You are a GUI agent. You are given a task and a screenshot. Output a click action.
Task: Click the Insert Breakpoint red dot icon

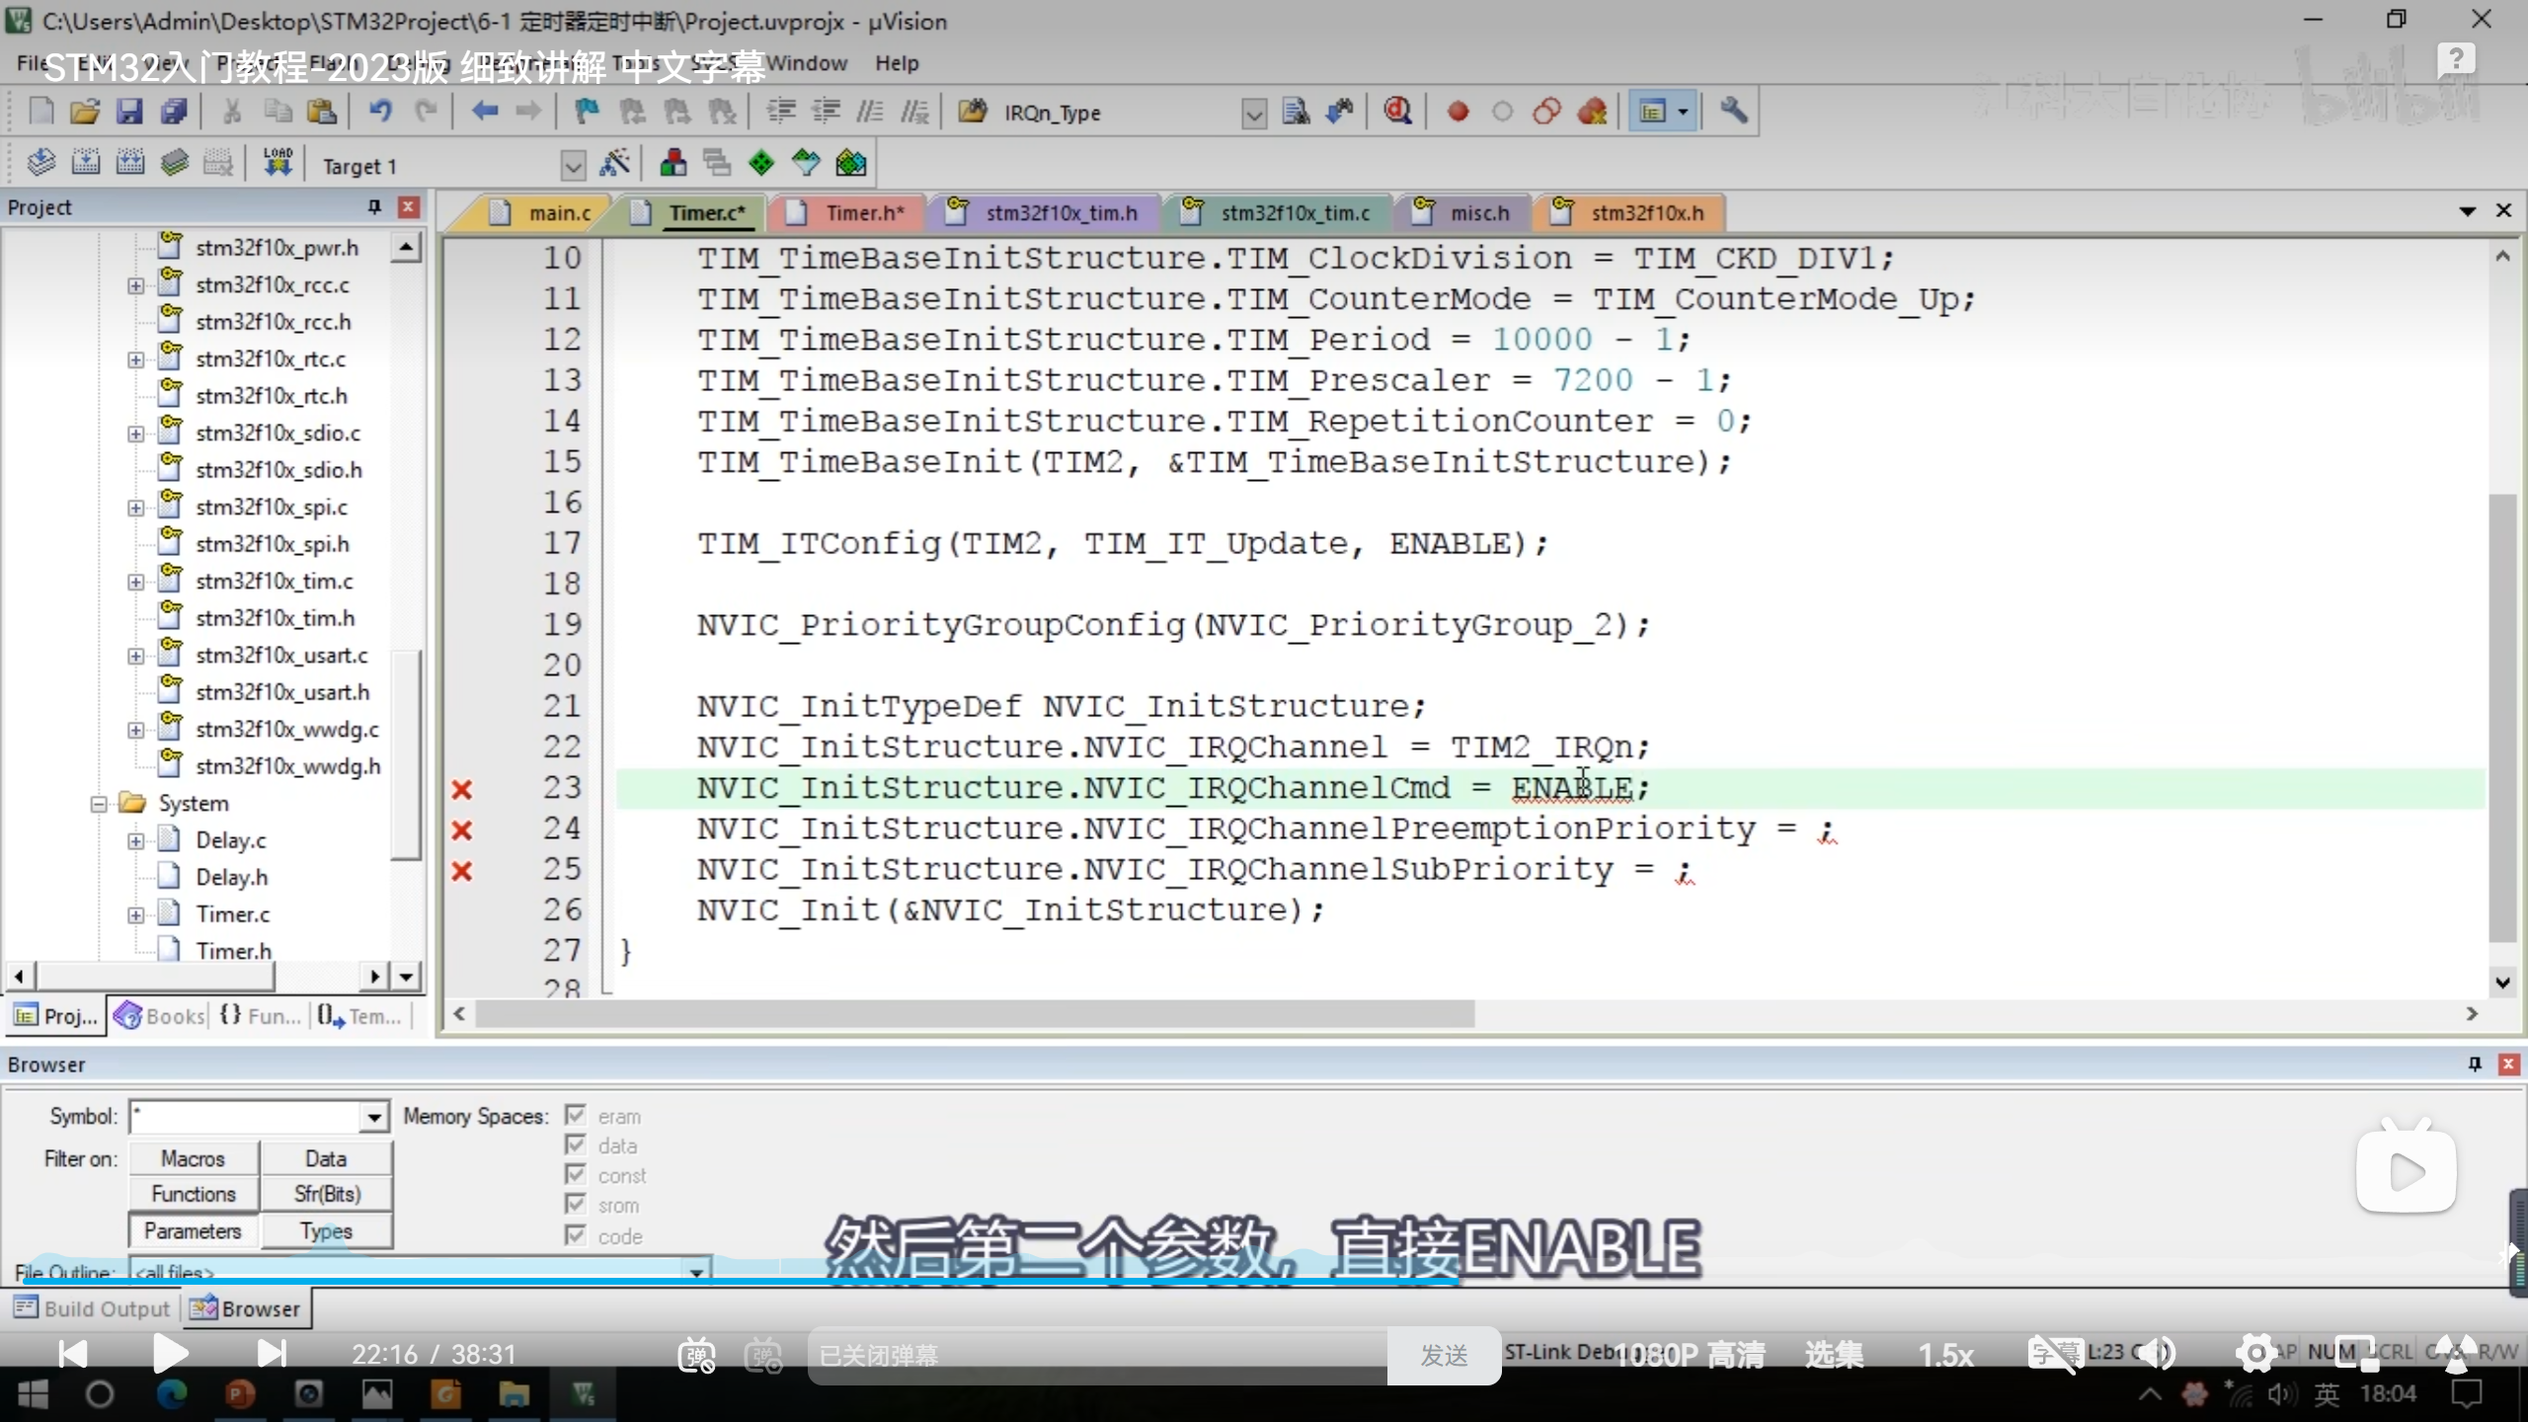pos(1458,112)
